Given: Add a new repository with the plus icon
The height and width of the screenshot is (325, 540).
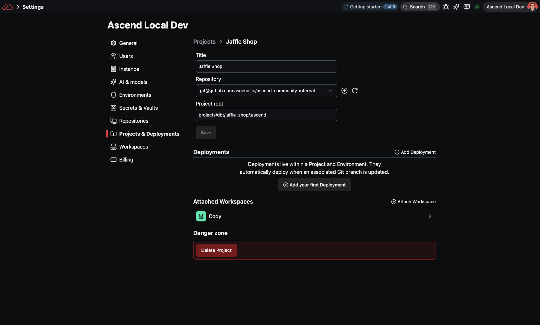Looking at the screenshot, I should click(x=344, y=91).
